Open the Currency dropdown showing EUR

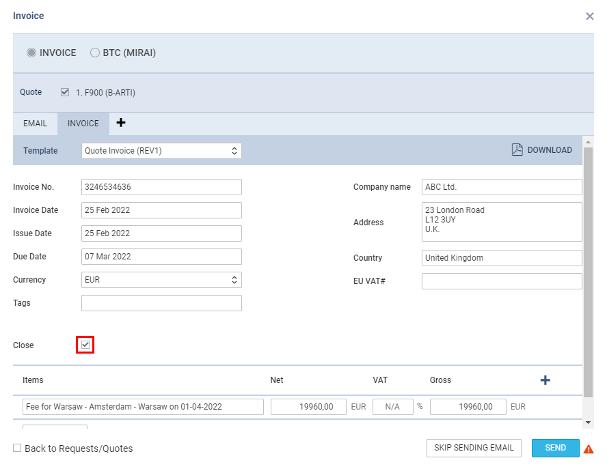pos(161,280)
